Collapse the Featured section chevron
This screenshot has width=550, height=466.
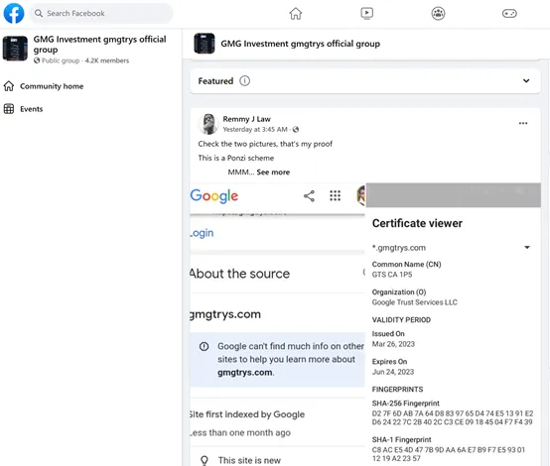click(x=526, y=81)
